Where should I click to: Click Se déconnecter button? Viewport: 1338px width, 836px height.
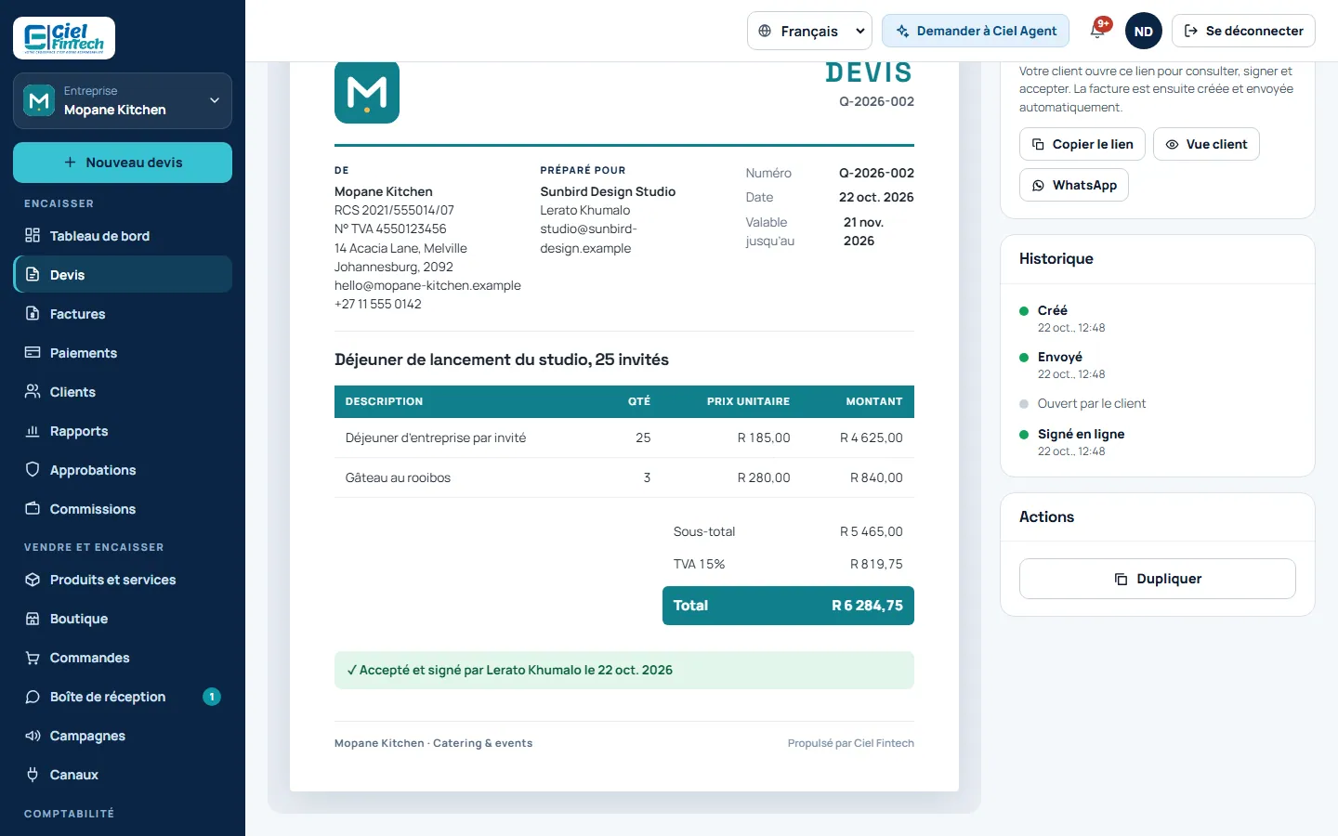tap(1243, 31)
